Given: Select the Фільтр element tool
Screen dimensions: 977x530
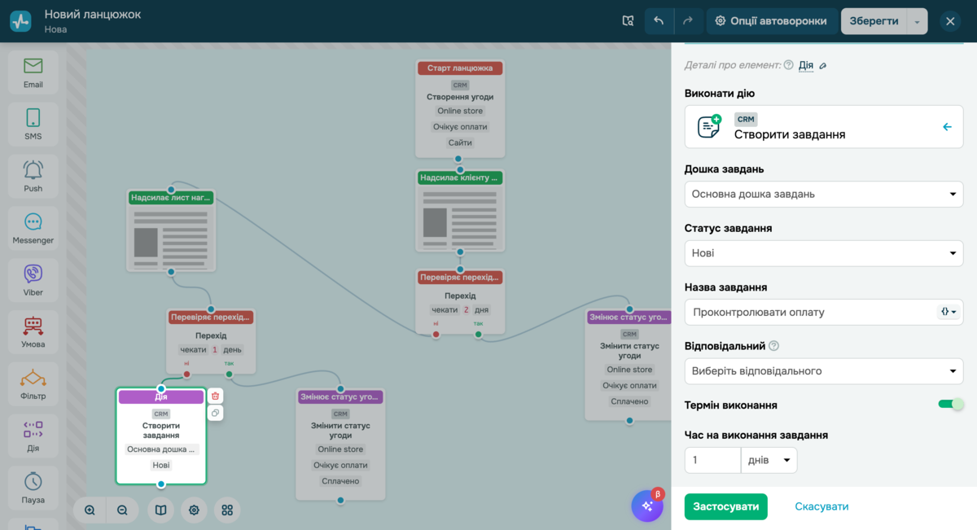Looking at the screenshot, I should click(x=33, y=383).
